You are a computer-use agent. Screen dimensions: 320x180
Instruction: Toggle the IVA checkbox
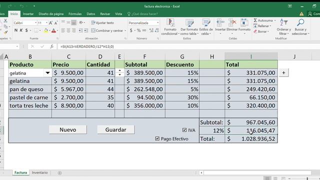[x=184, y=130]
